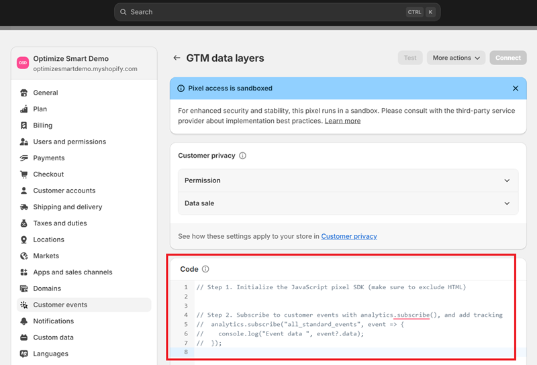Open the More actions dropdown

[456, 58]
